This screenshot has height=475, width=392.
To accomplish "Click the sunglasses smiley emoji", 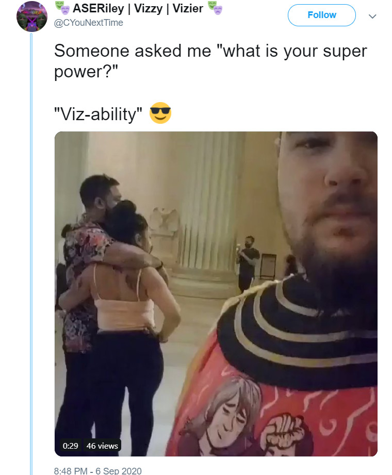I will point(160,113).
